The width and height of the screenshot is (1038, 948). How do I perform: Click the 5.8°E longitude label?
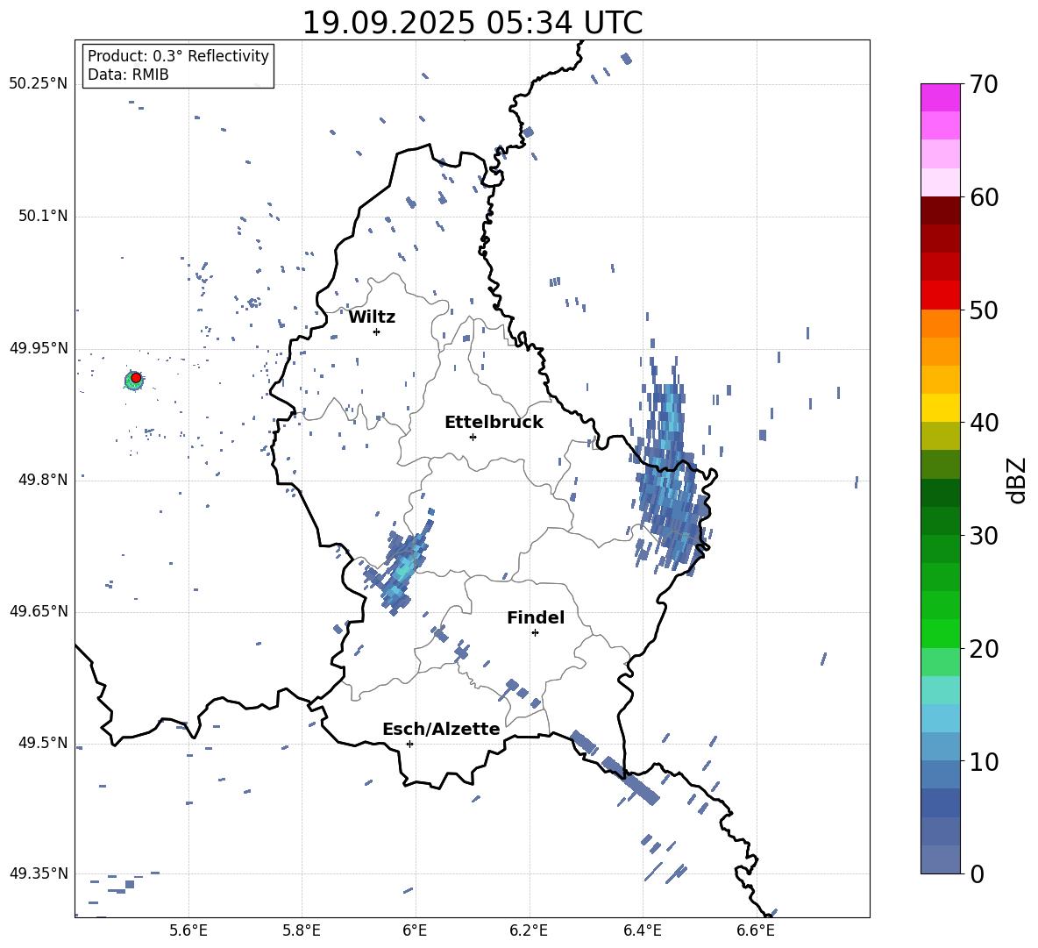coord(302,930)
